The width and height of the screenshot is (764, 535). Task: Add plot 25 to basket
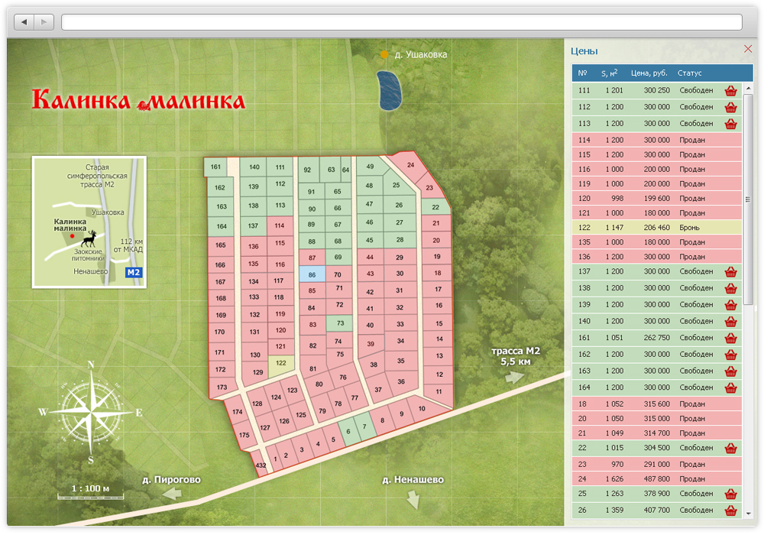(x=730, y=494)
